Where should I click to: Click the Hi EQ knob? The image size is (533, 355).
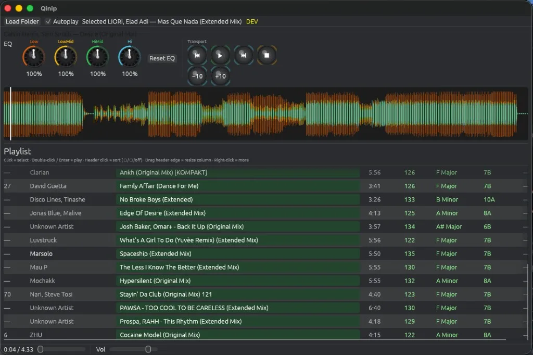(130, 56)
